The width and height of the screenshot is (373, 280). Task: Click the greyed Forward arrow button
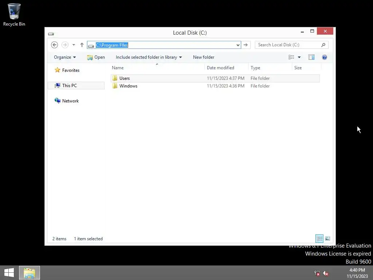(x=65, y=45)
